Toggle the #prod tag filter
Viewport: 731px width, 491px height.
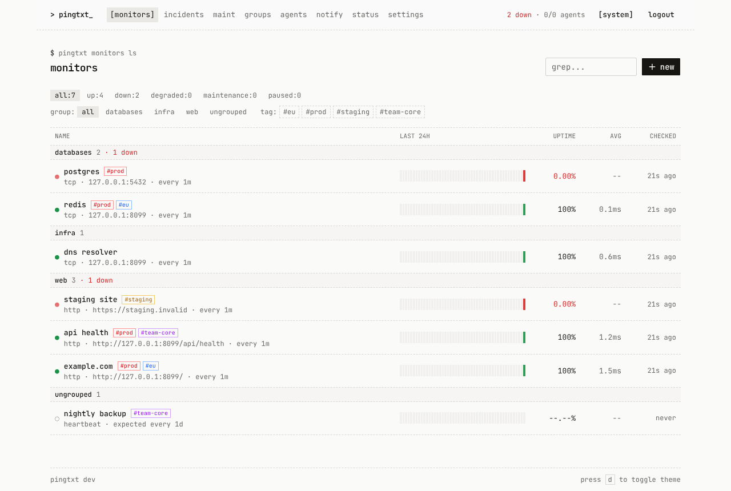[x=316, y=112]
